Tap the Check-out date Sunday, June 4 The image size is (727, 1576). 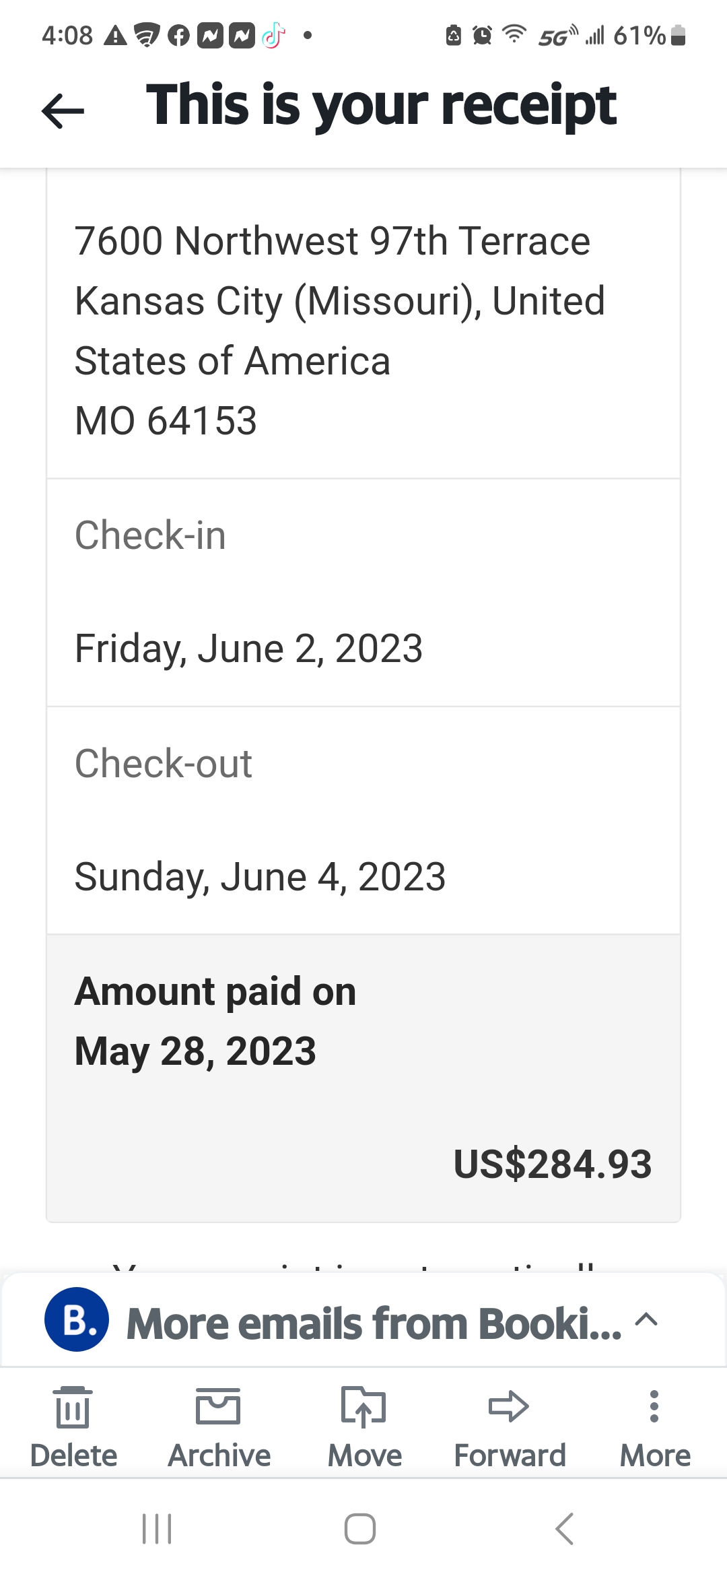click(260, 877)
